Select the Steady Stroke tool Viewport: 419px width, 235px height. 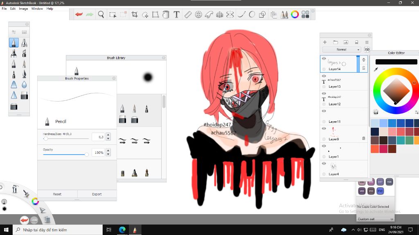[x=241, y=14]
